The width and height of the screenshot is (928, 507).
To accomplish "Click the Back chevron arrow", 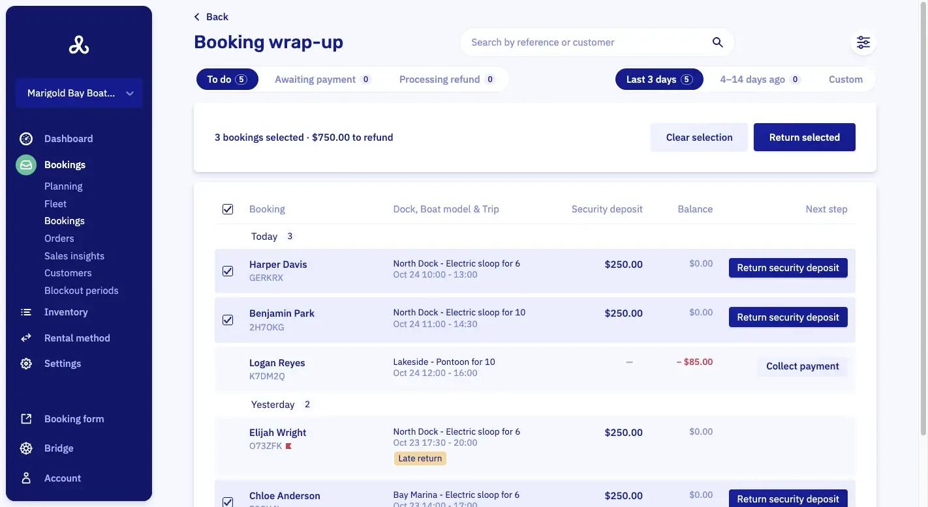I will 197,17.
